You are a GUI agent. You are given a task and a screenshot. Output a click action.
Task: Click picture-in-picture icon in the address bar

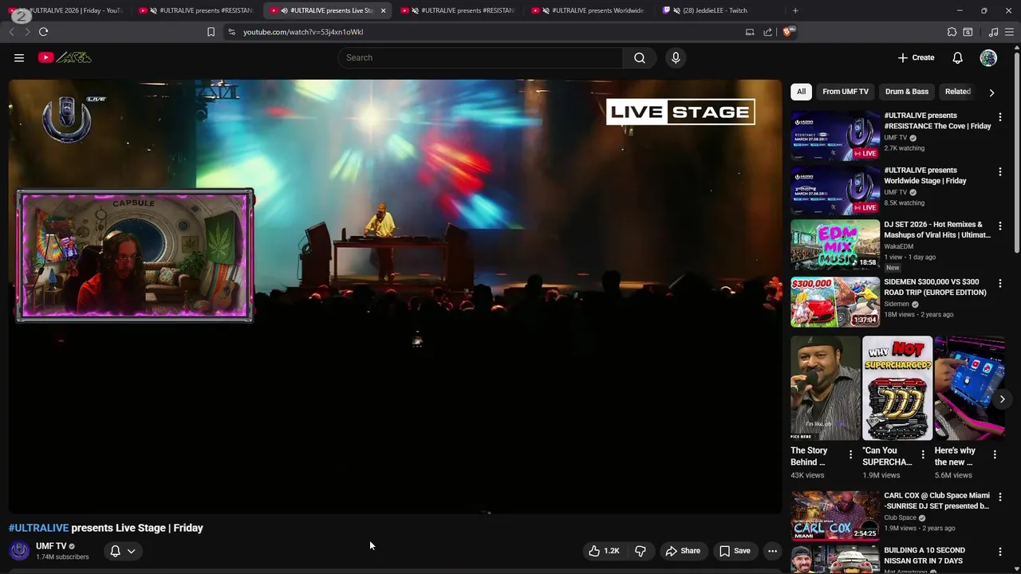pos(750,32)
